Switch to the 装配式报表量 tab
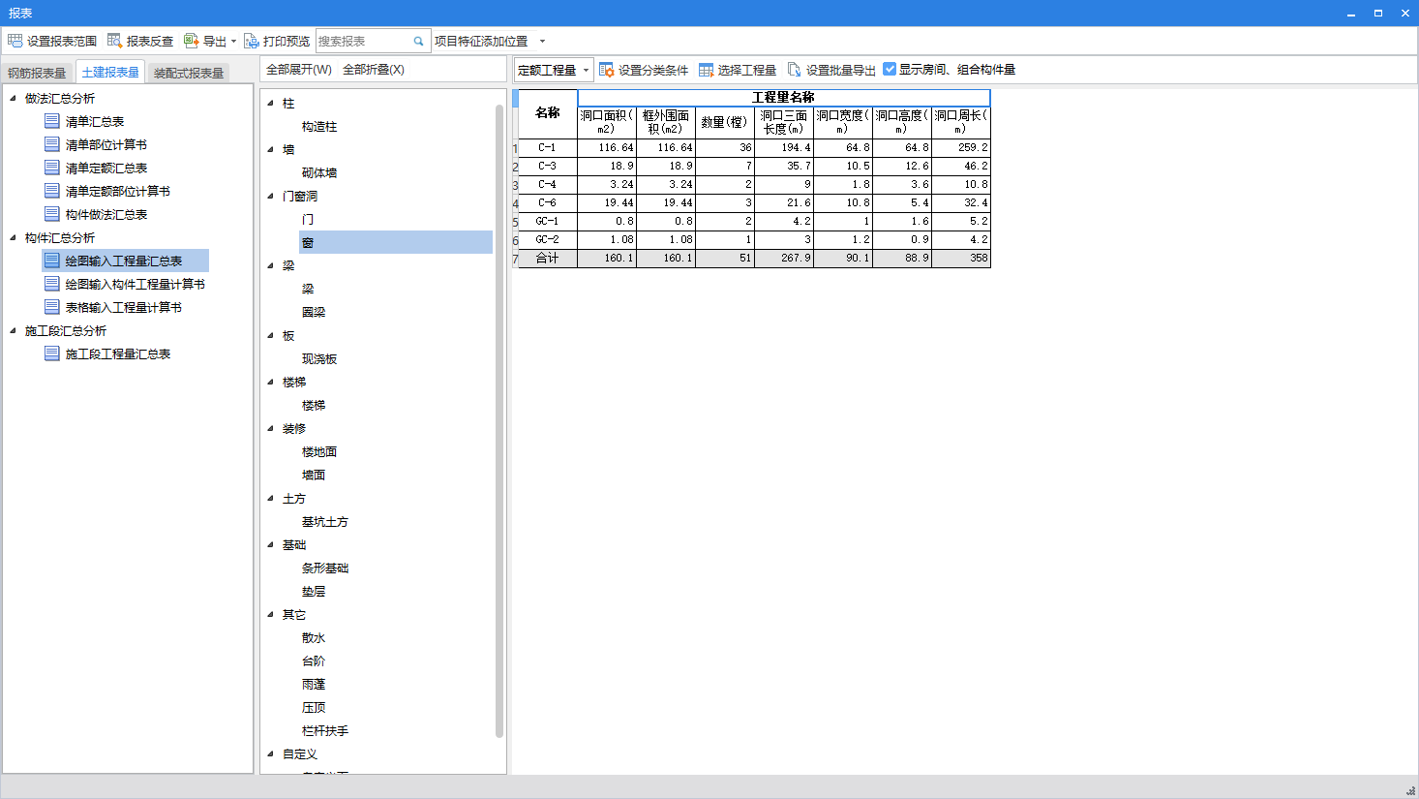This screenshot has width=1419, height=799. coord(189,73)
